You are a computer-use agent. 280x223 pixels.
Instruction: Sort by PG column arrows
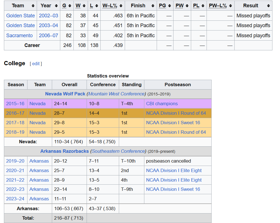[x=170, y=6]
